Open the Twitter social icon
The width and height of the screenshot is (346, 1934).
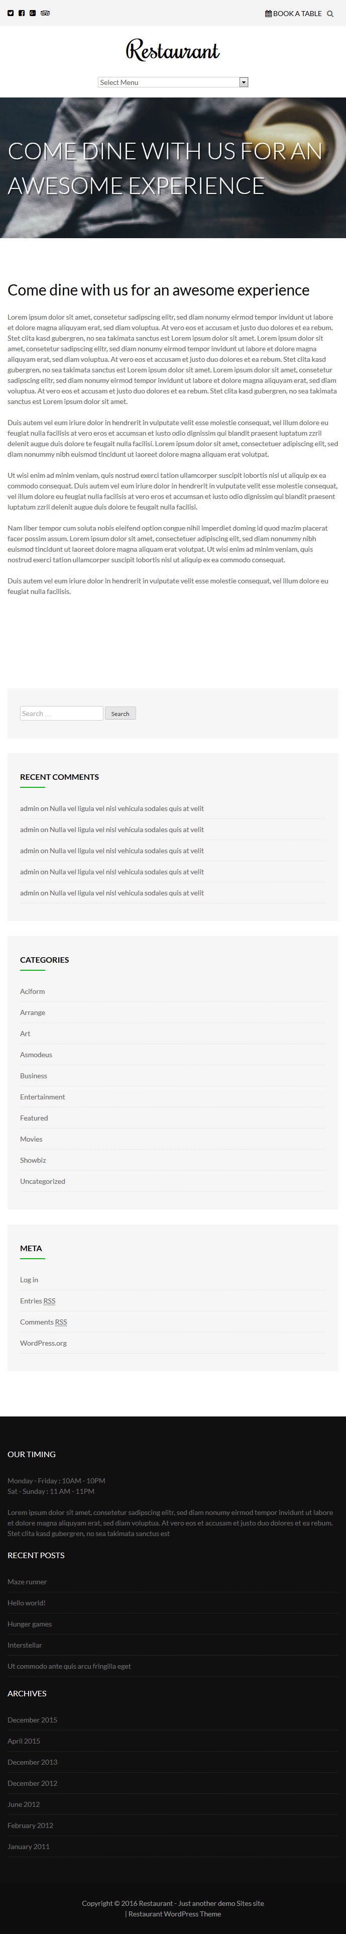(11, 14)
